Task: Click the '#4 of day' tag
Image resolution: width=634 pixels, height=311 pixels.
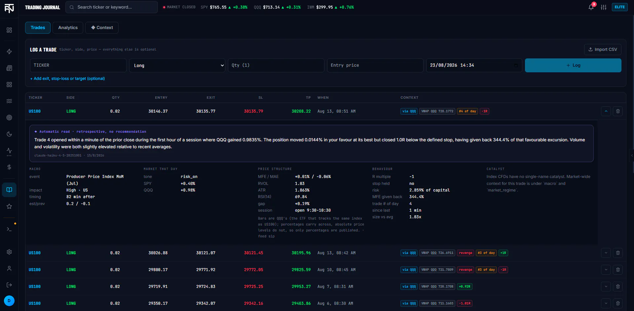Action: [467, 111]
